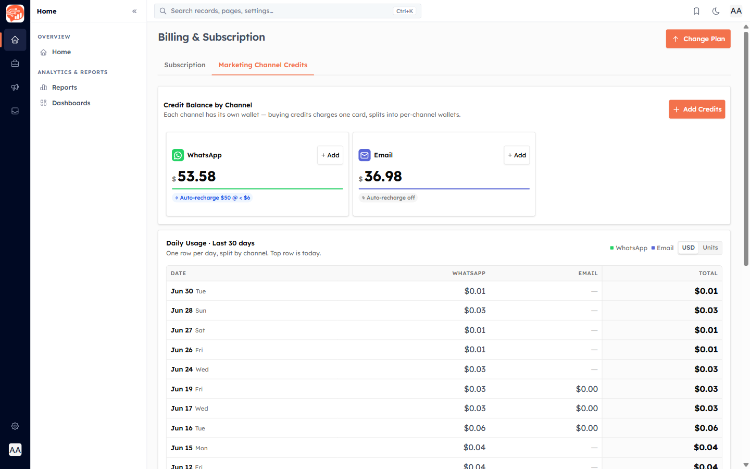Click the Jun 30 date row
The height and width of the screenshot is (469, 750).
click(x=444, y=291)
